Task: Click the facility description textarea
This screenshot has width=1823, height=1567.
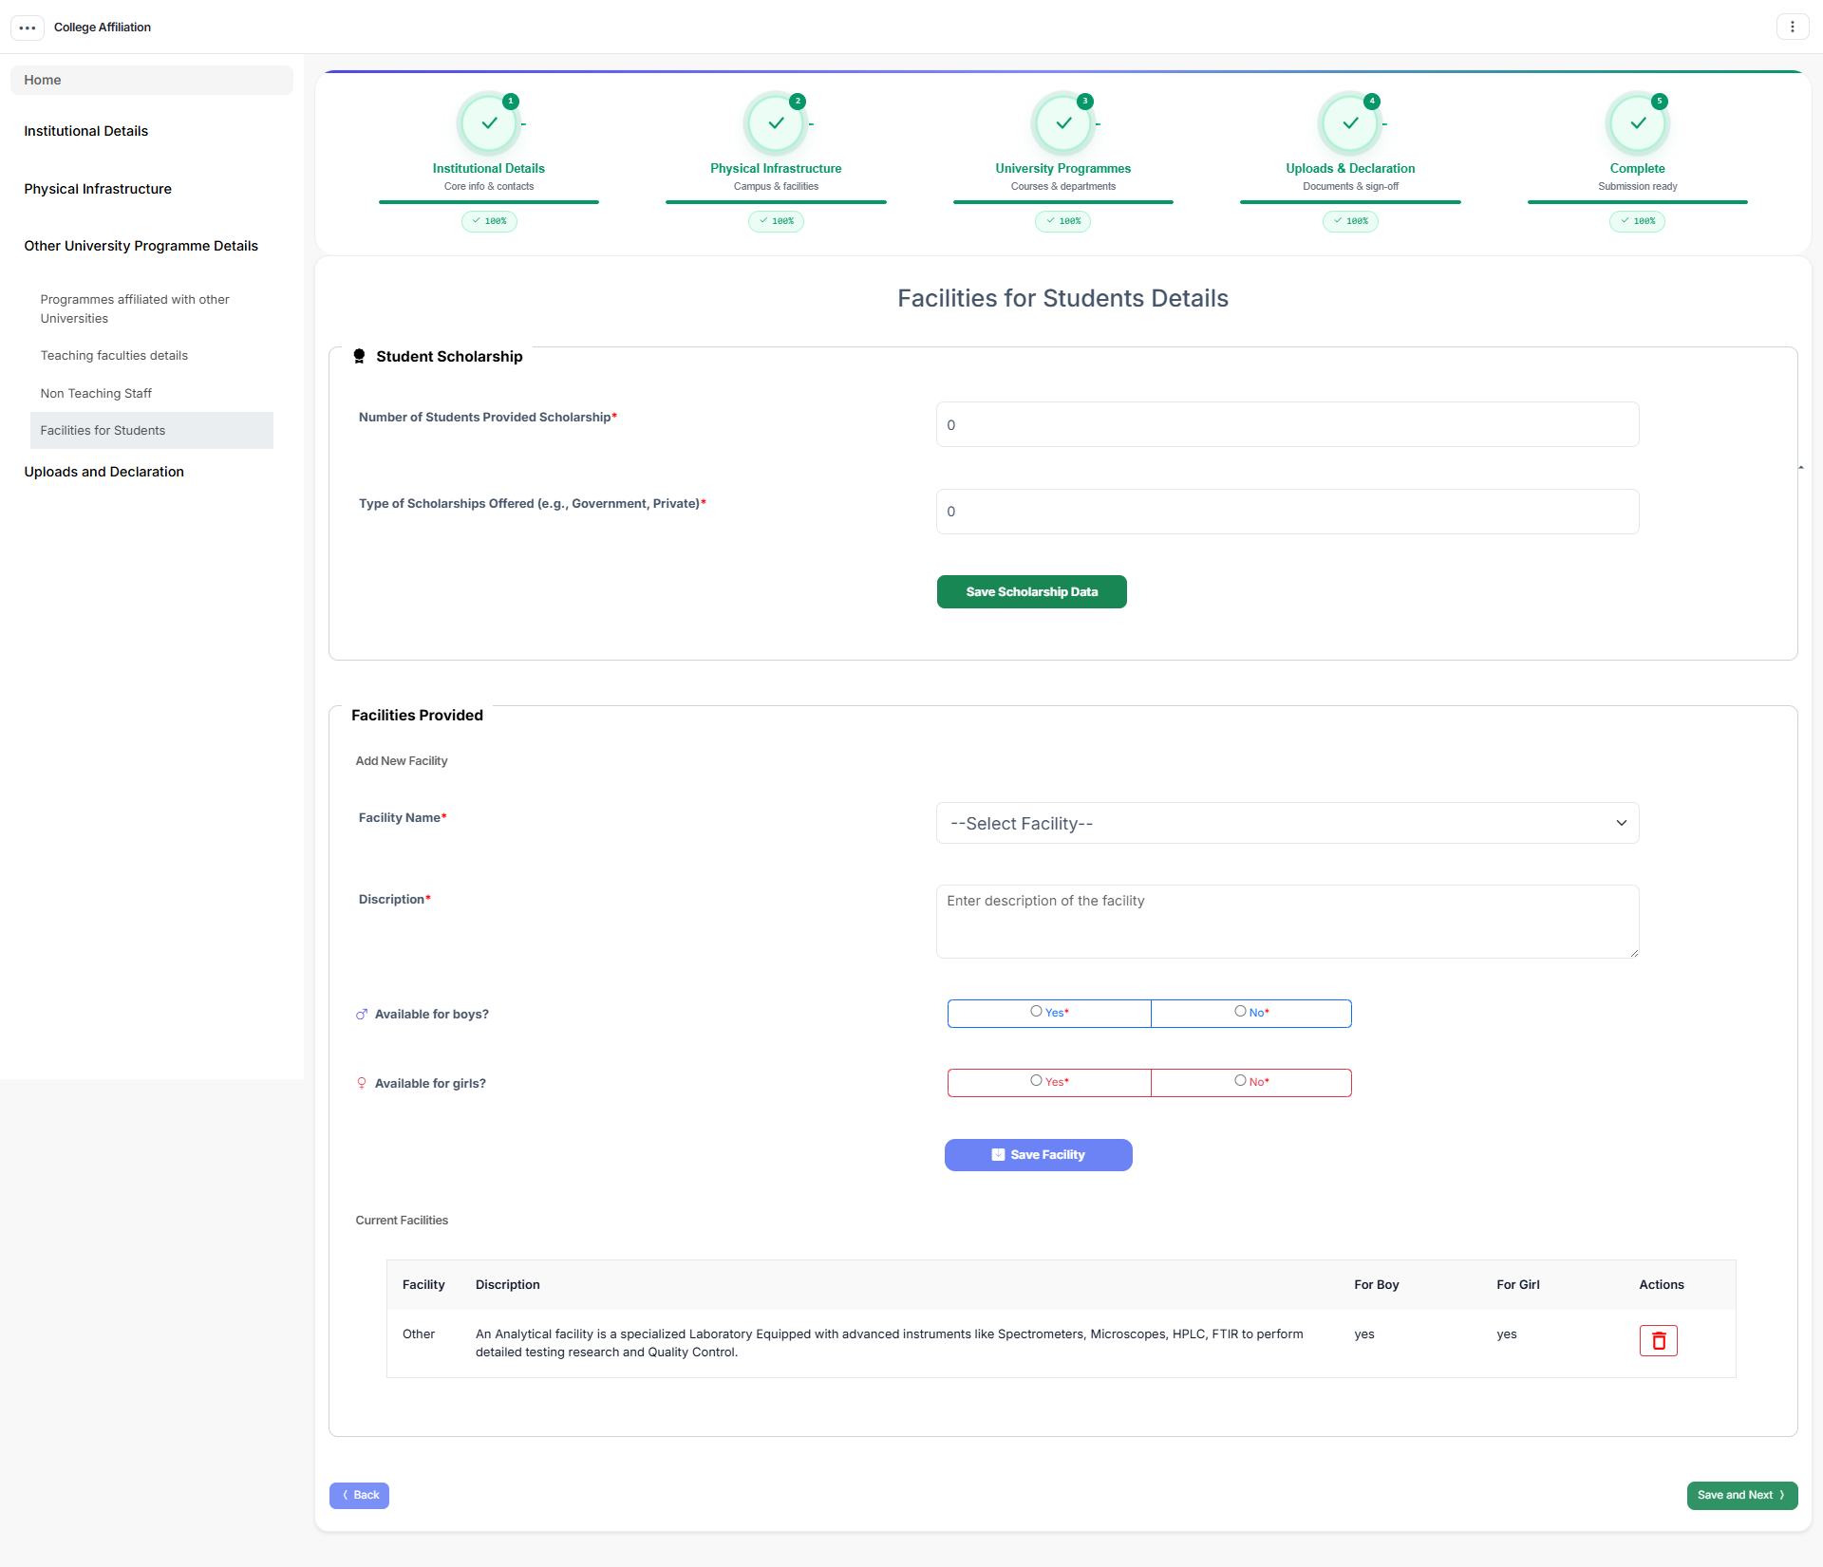Action: 1287,922
